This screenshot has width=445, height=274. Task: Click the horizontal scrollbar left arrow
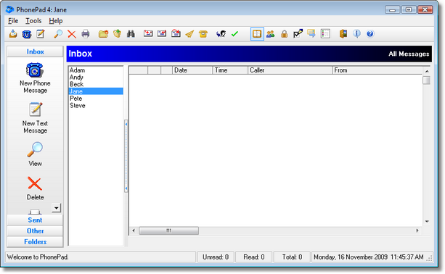click(134, 231)
